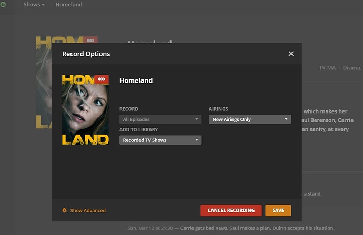Open the Airings dropdown

pyautogui.click(x=250, y=119)
